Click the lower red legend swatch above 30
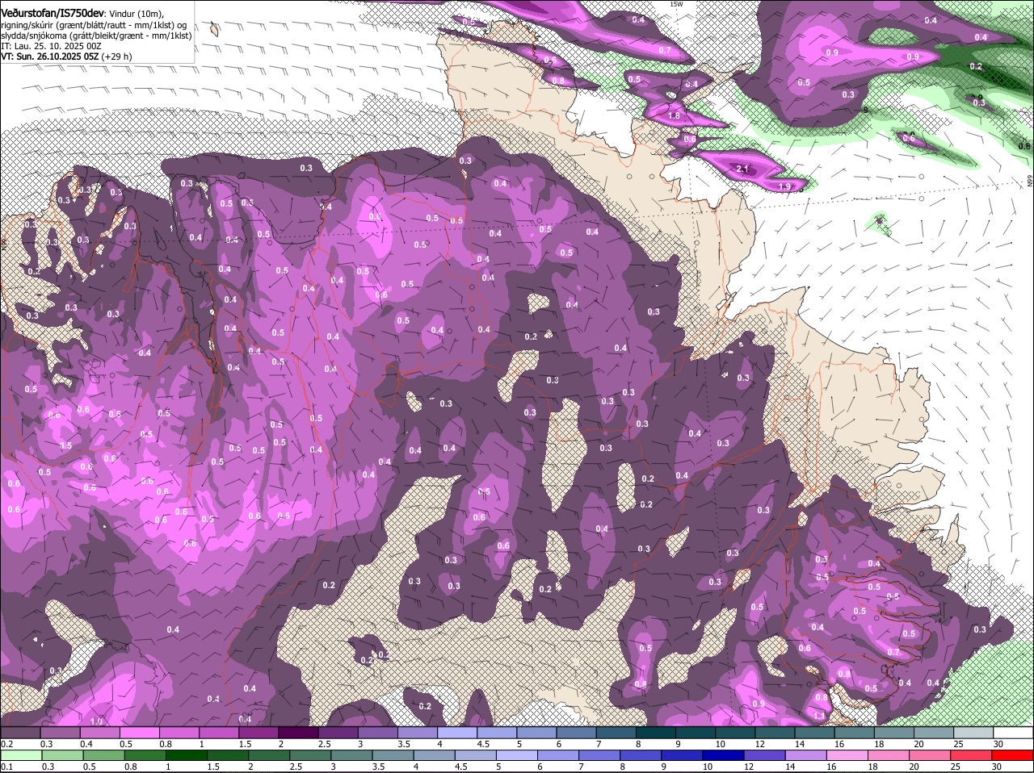Screen dimensions: 1034x773 click(1013, 755)
